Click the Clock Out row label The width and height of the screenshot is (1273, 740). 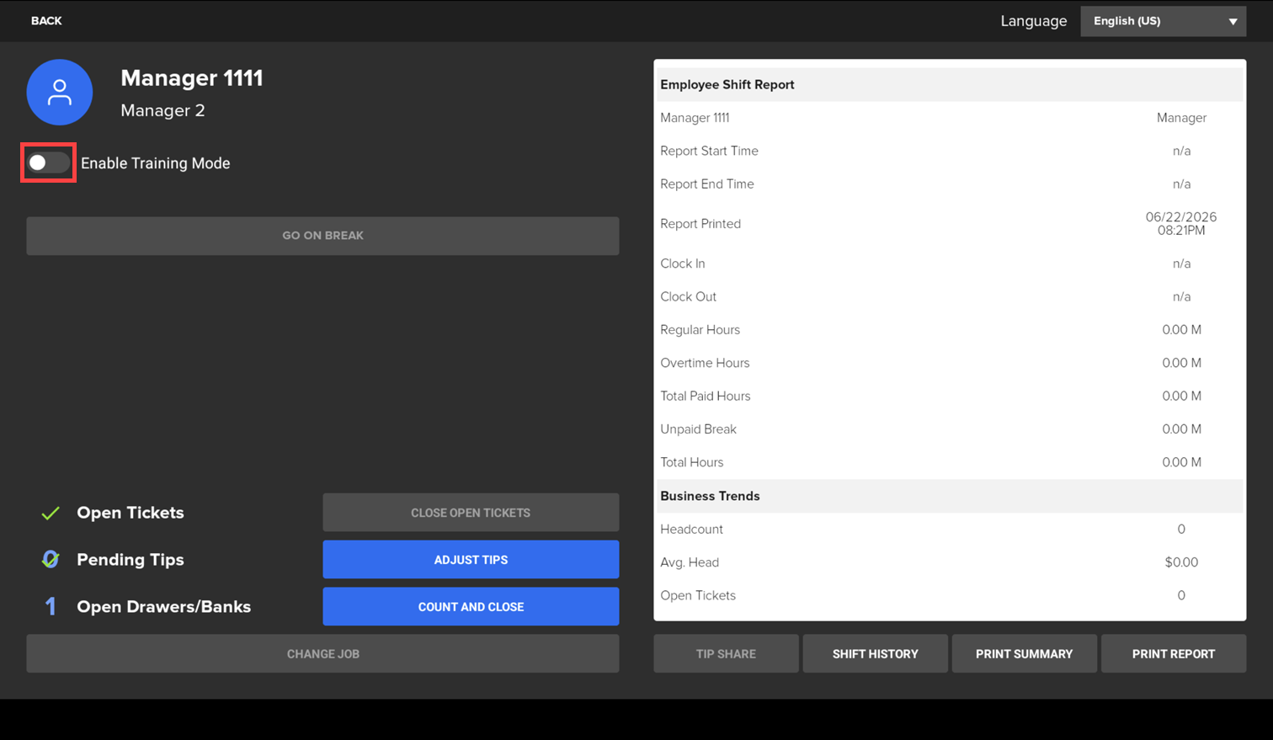click(688, 297)
